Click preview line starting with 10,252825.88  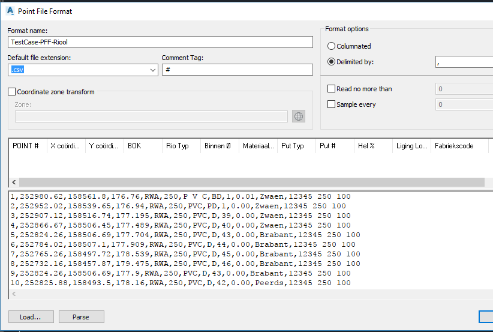(x=181, y=283)
